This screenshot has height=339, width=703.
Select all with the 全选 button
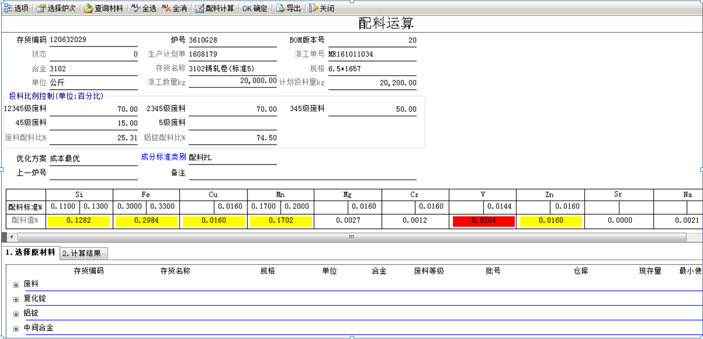pyautogui.click(x=144, y=8)
